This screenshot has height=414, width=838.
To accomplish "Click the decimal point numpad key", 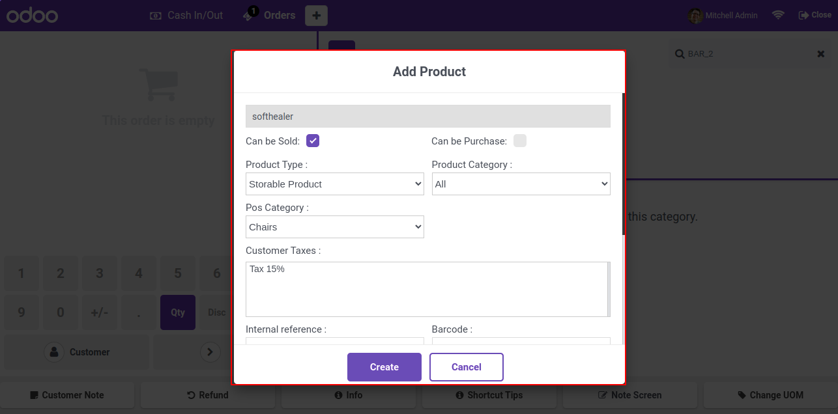I will click(139, 312).
